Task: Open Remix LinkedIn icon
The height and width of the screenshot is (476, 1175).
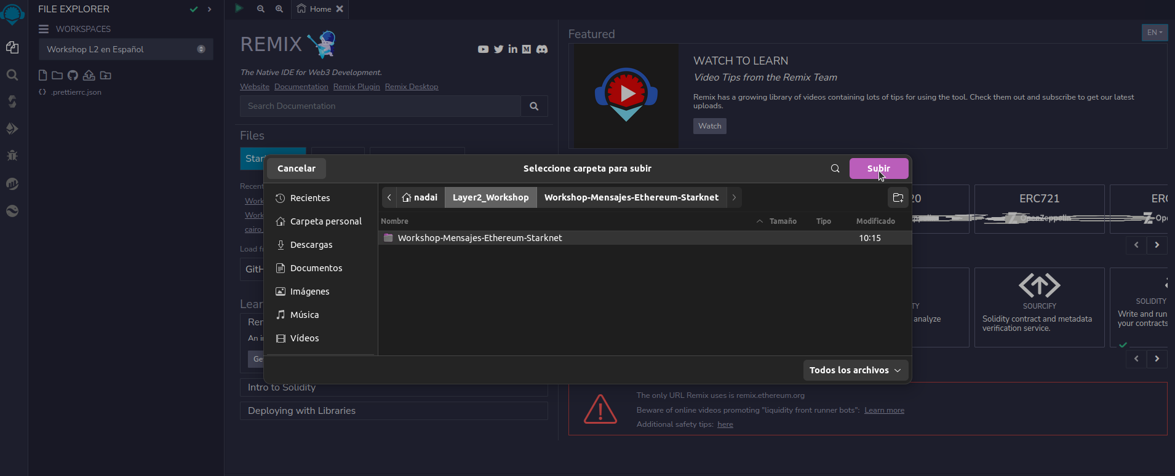Action: (512, 49)
